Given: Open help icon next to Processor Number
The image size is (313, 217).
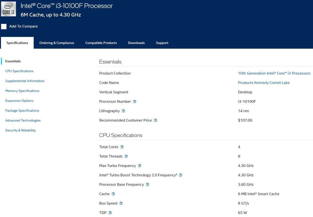Looking at the screenshot, I should click(135, 101).
